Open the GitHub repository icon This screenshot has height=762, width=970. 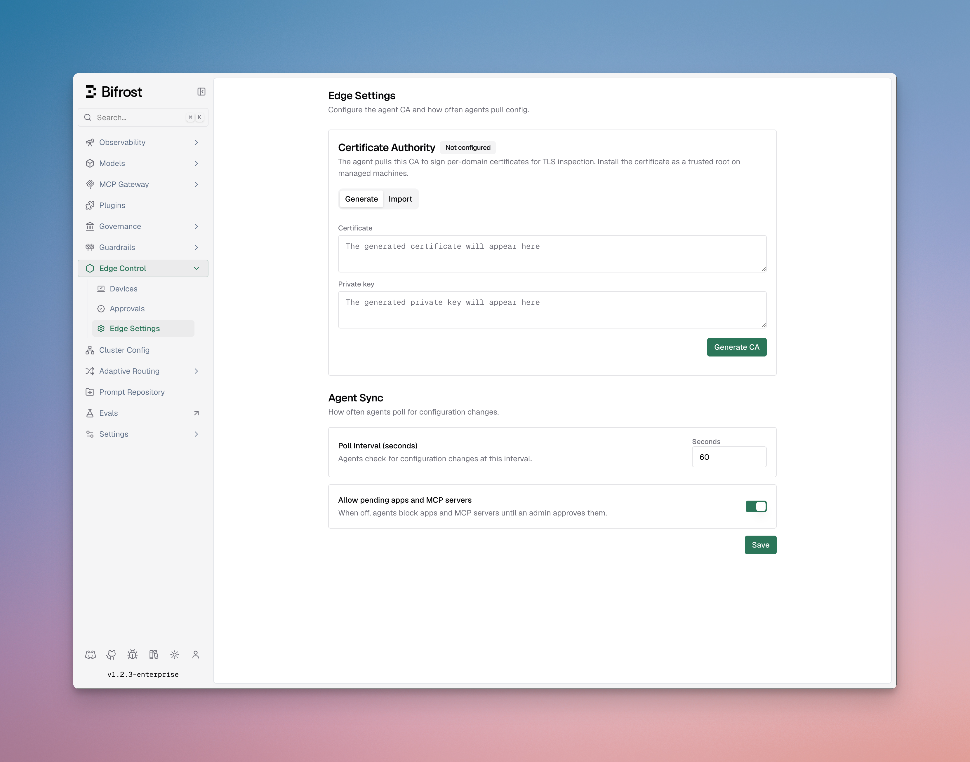[111, 654]
